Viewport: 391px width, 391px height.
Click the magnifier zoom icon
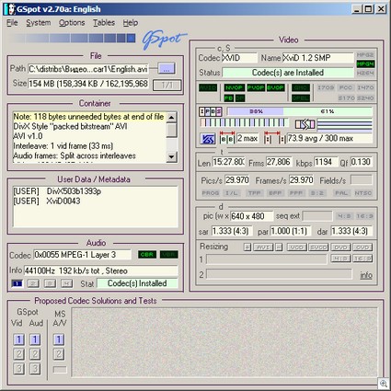point(384,383)
